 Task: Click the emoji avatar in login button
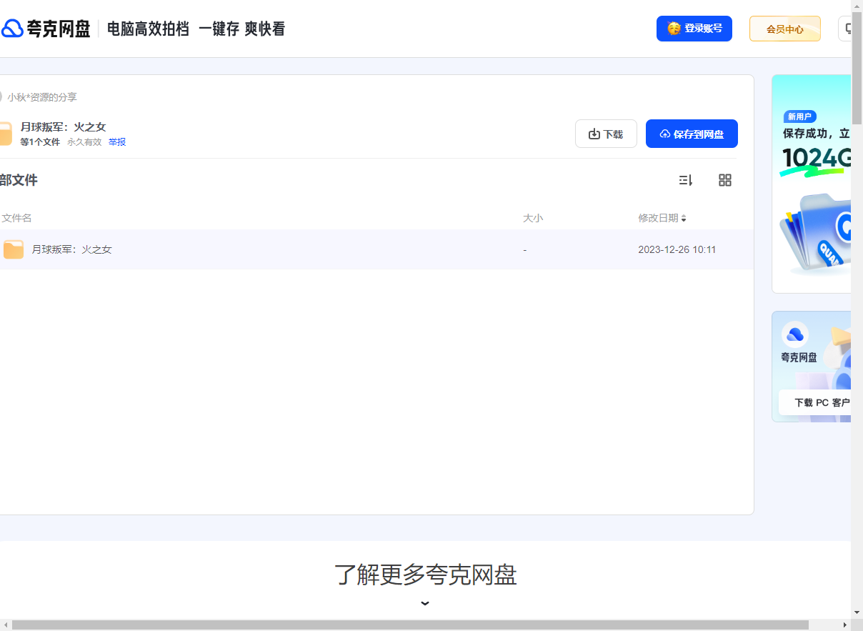674,29
